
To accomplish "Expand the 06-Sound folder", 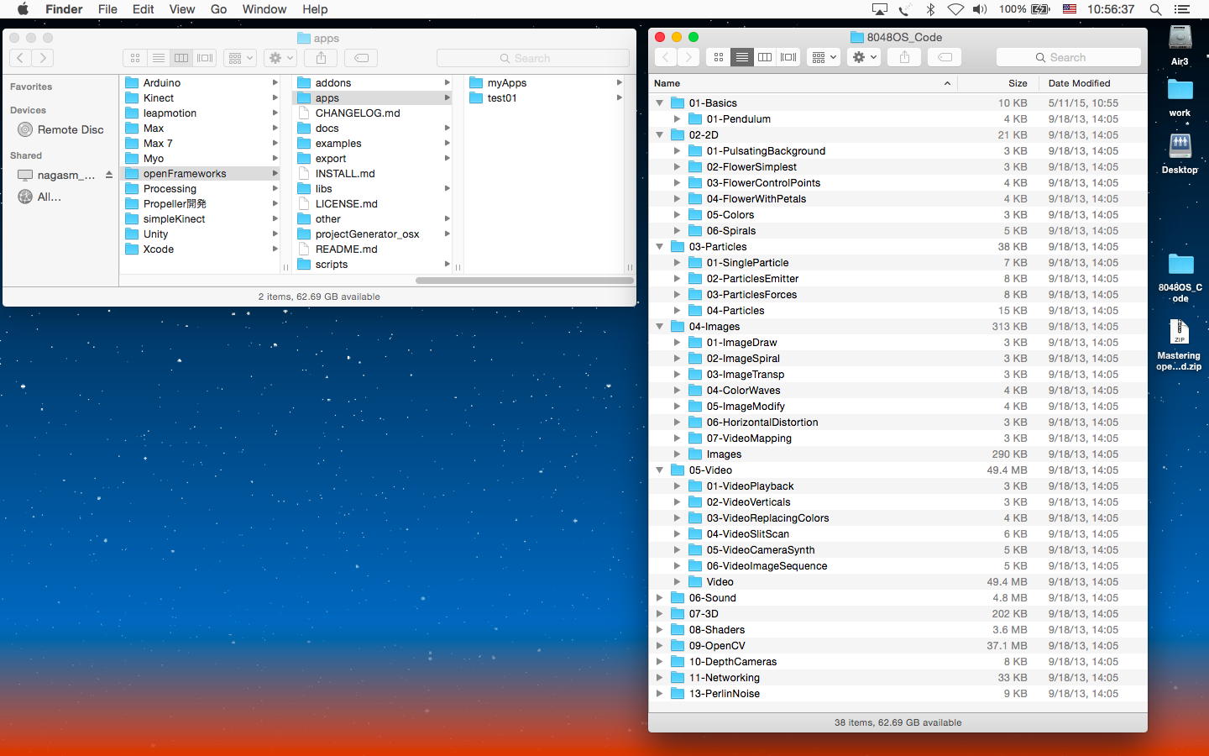I will pyautogui.click(x=660, y=598).
